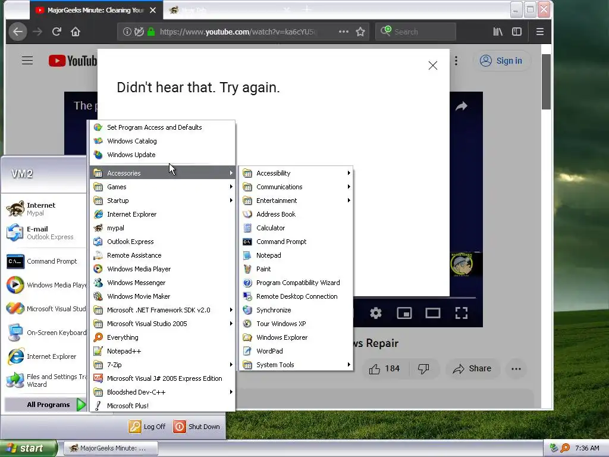Toggle full screen in YouTube player
Viewport: 609px width, 457px height.
click(462, 313)
